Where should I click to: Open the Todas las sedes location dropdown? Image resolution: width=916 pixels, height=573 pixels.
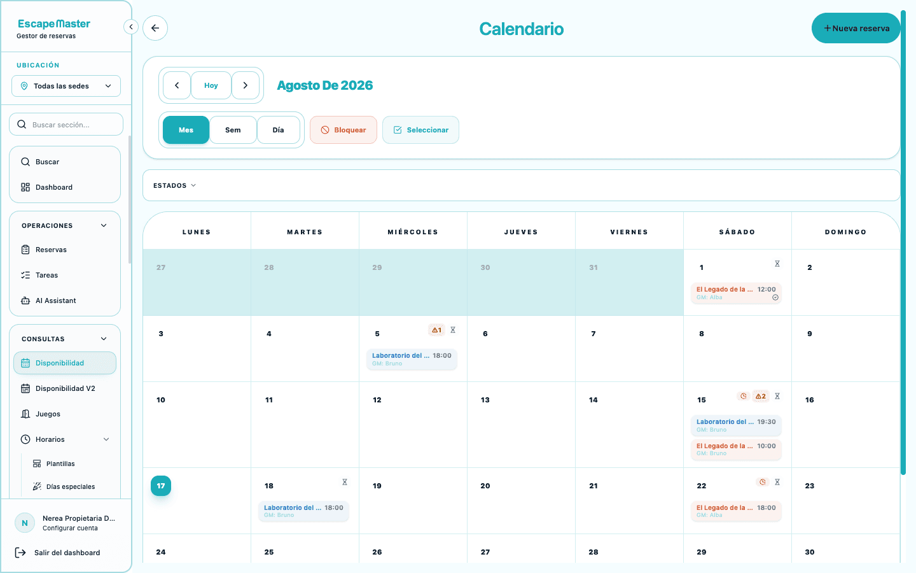click(66, 86)
